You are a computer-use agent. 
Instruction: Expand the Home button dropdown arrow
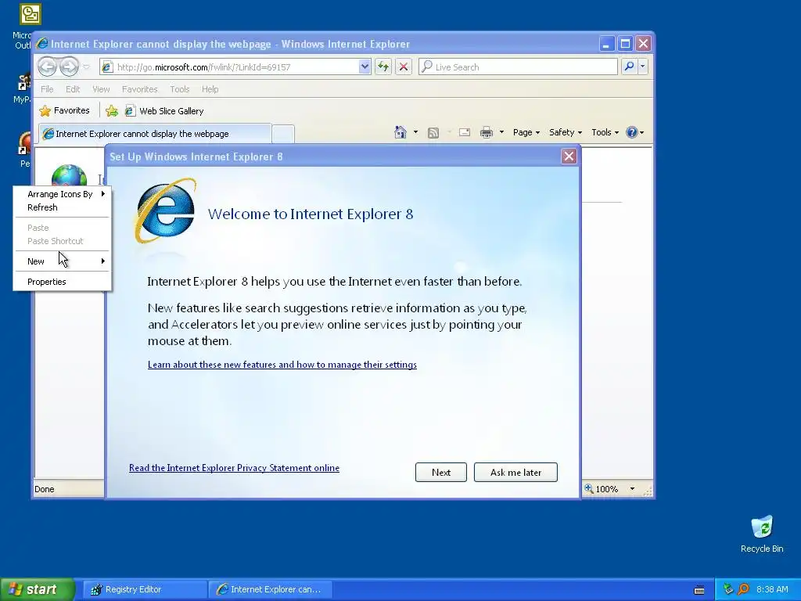point(415,132)
